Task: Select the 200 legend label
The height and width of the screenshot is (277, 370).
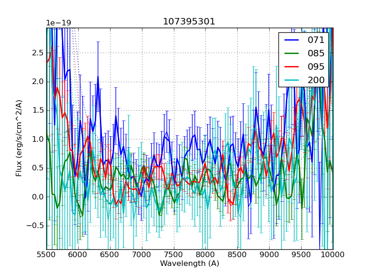Action: click(x=316, y=80)
